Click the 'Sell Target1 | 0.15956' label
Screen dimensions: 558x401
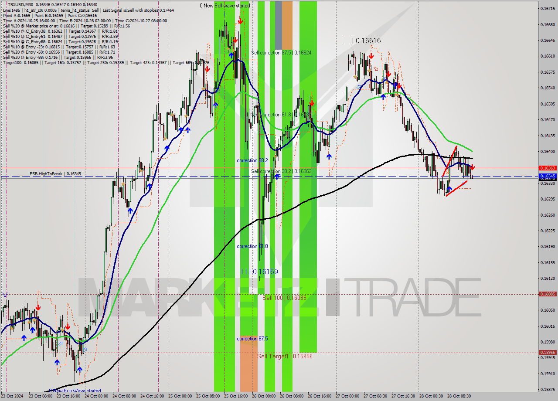click(285, 356)
